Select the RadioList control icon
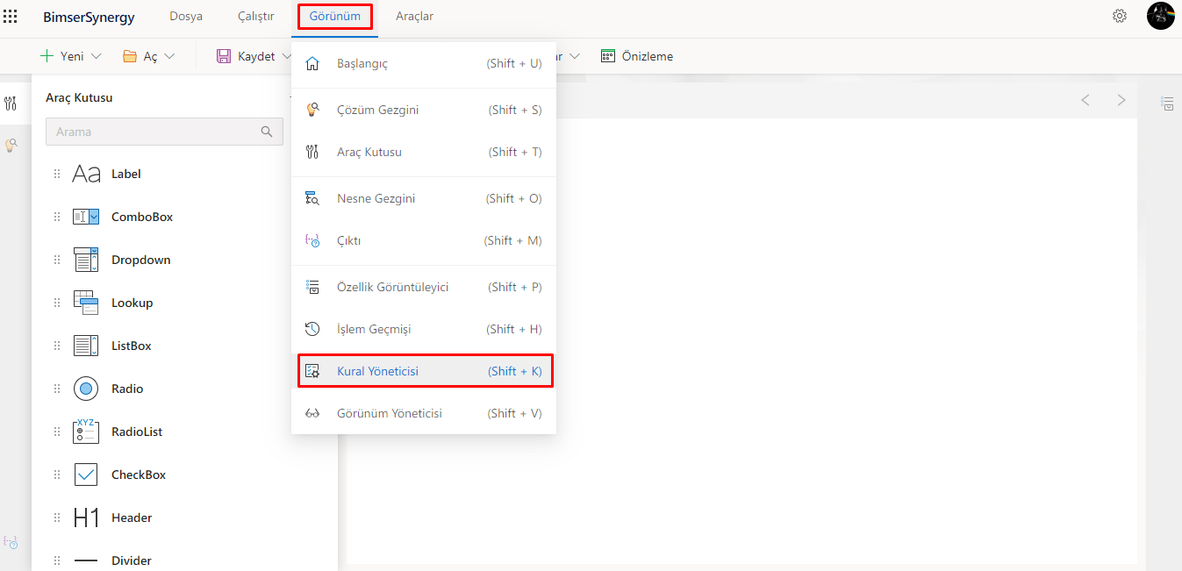The width and height of the screenshot is (1182, 571). point(86,432)
